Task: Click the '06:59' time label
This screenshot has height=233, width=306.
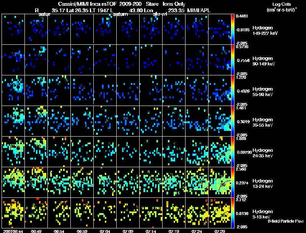Action: 82,231
